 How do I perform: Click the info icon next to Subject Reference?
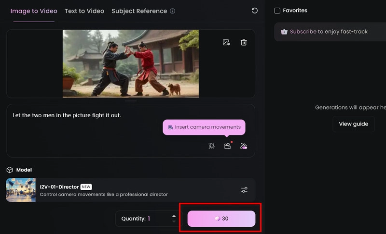173,11
